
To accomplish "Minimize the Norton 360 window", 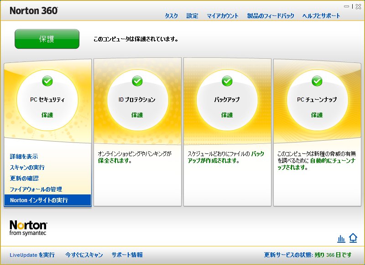I will [x=347, y=6].
